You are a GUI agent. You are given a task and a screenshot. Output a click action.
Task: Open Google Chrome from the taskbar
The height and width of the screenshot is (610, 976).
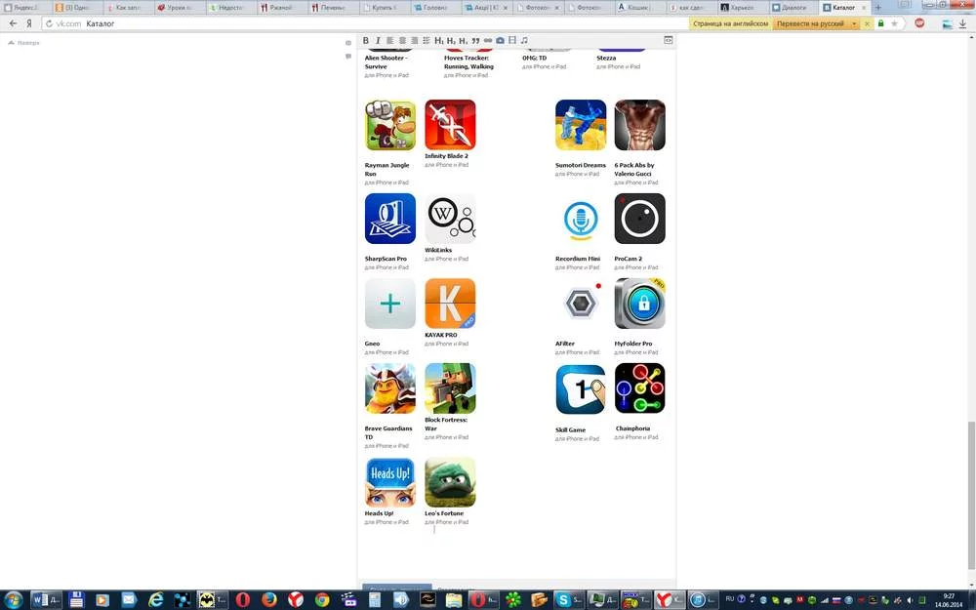click(x=322, y=600)
